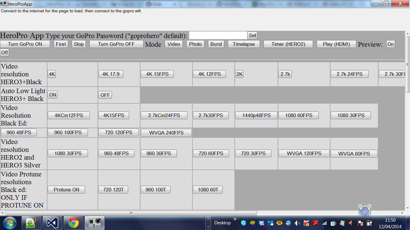
Task: Select Timer (HERO2) mode
Action: [288, 44]
